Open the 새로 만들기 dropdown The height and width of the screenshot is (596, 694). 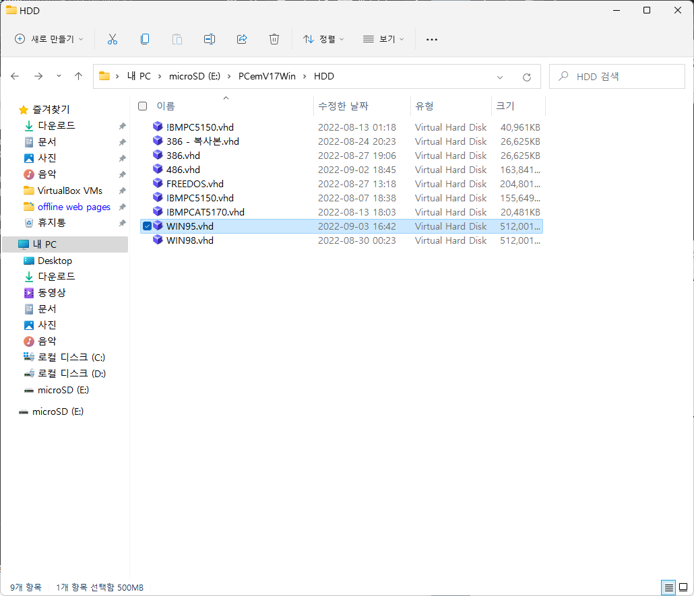49,39
